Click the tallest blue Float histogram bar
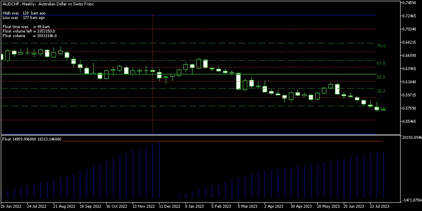 (159, 169)
